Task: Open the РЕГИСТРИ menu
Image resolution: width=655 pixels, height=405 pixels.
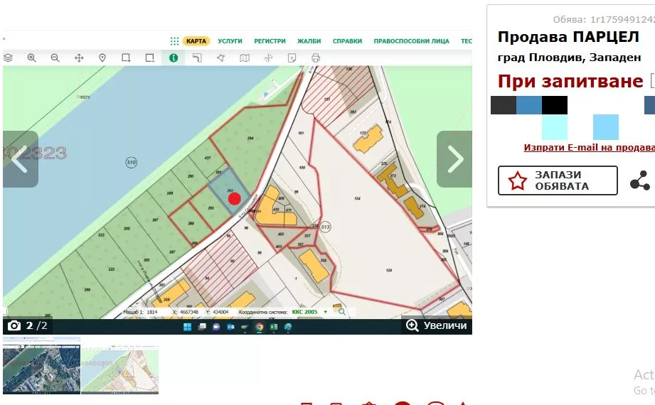Action: coord(270,41)
